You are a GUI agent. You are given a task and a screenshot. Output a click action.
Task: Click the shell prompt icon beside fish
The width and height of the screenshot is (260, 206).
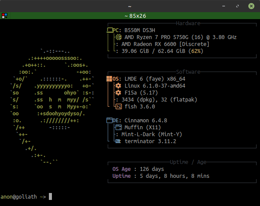[x=119, y=106]
